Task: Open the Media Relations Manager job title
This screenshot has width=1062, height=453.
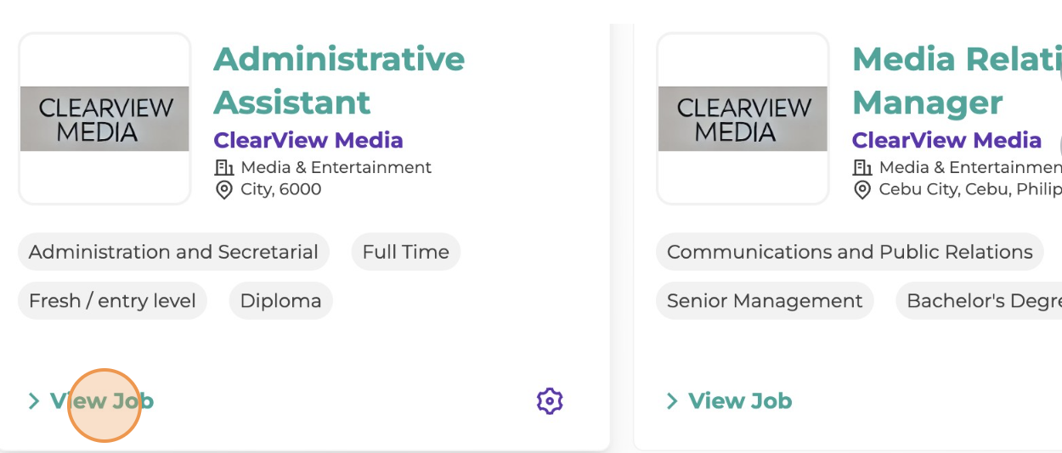Action: click(957, 81)
